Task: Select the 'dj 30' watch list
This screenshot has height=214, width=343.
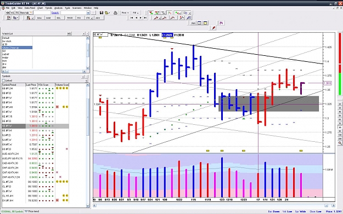Action: coord(17,44)
